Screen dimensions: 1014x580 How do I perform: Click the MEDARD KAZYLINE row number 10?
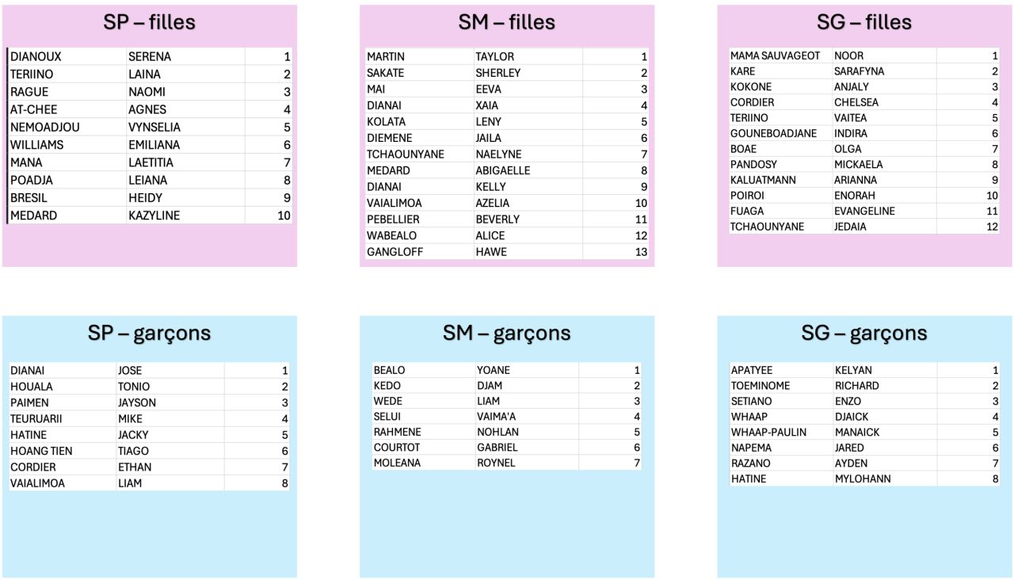269,216
